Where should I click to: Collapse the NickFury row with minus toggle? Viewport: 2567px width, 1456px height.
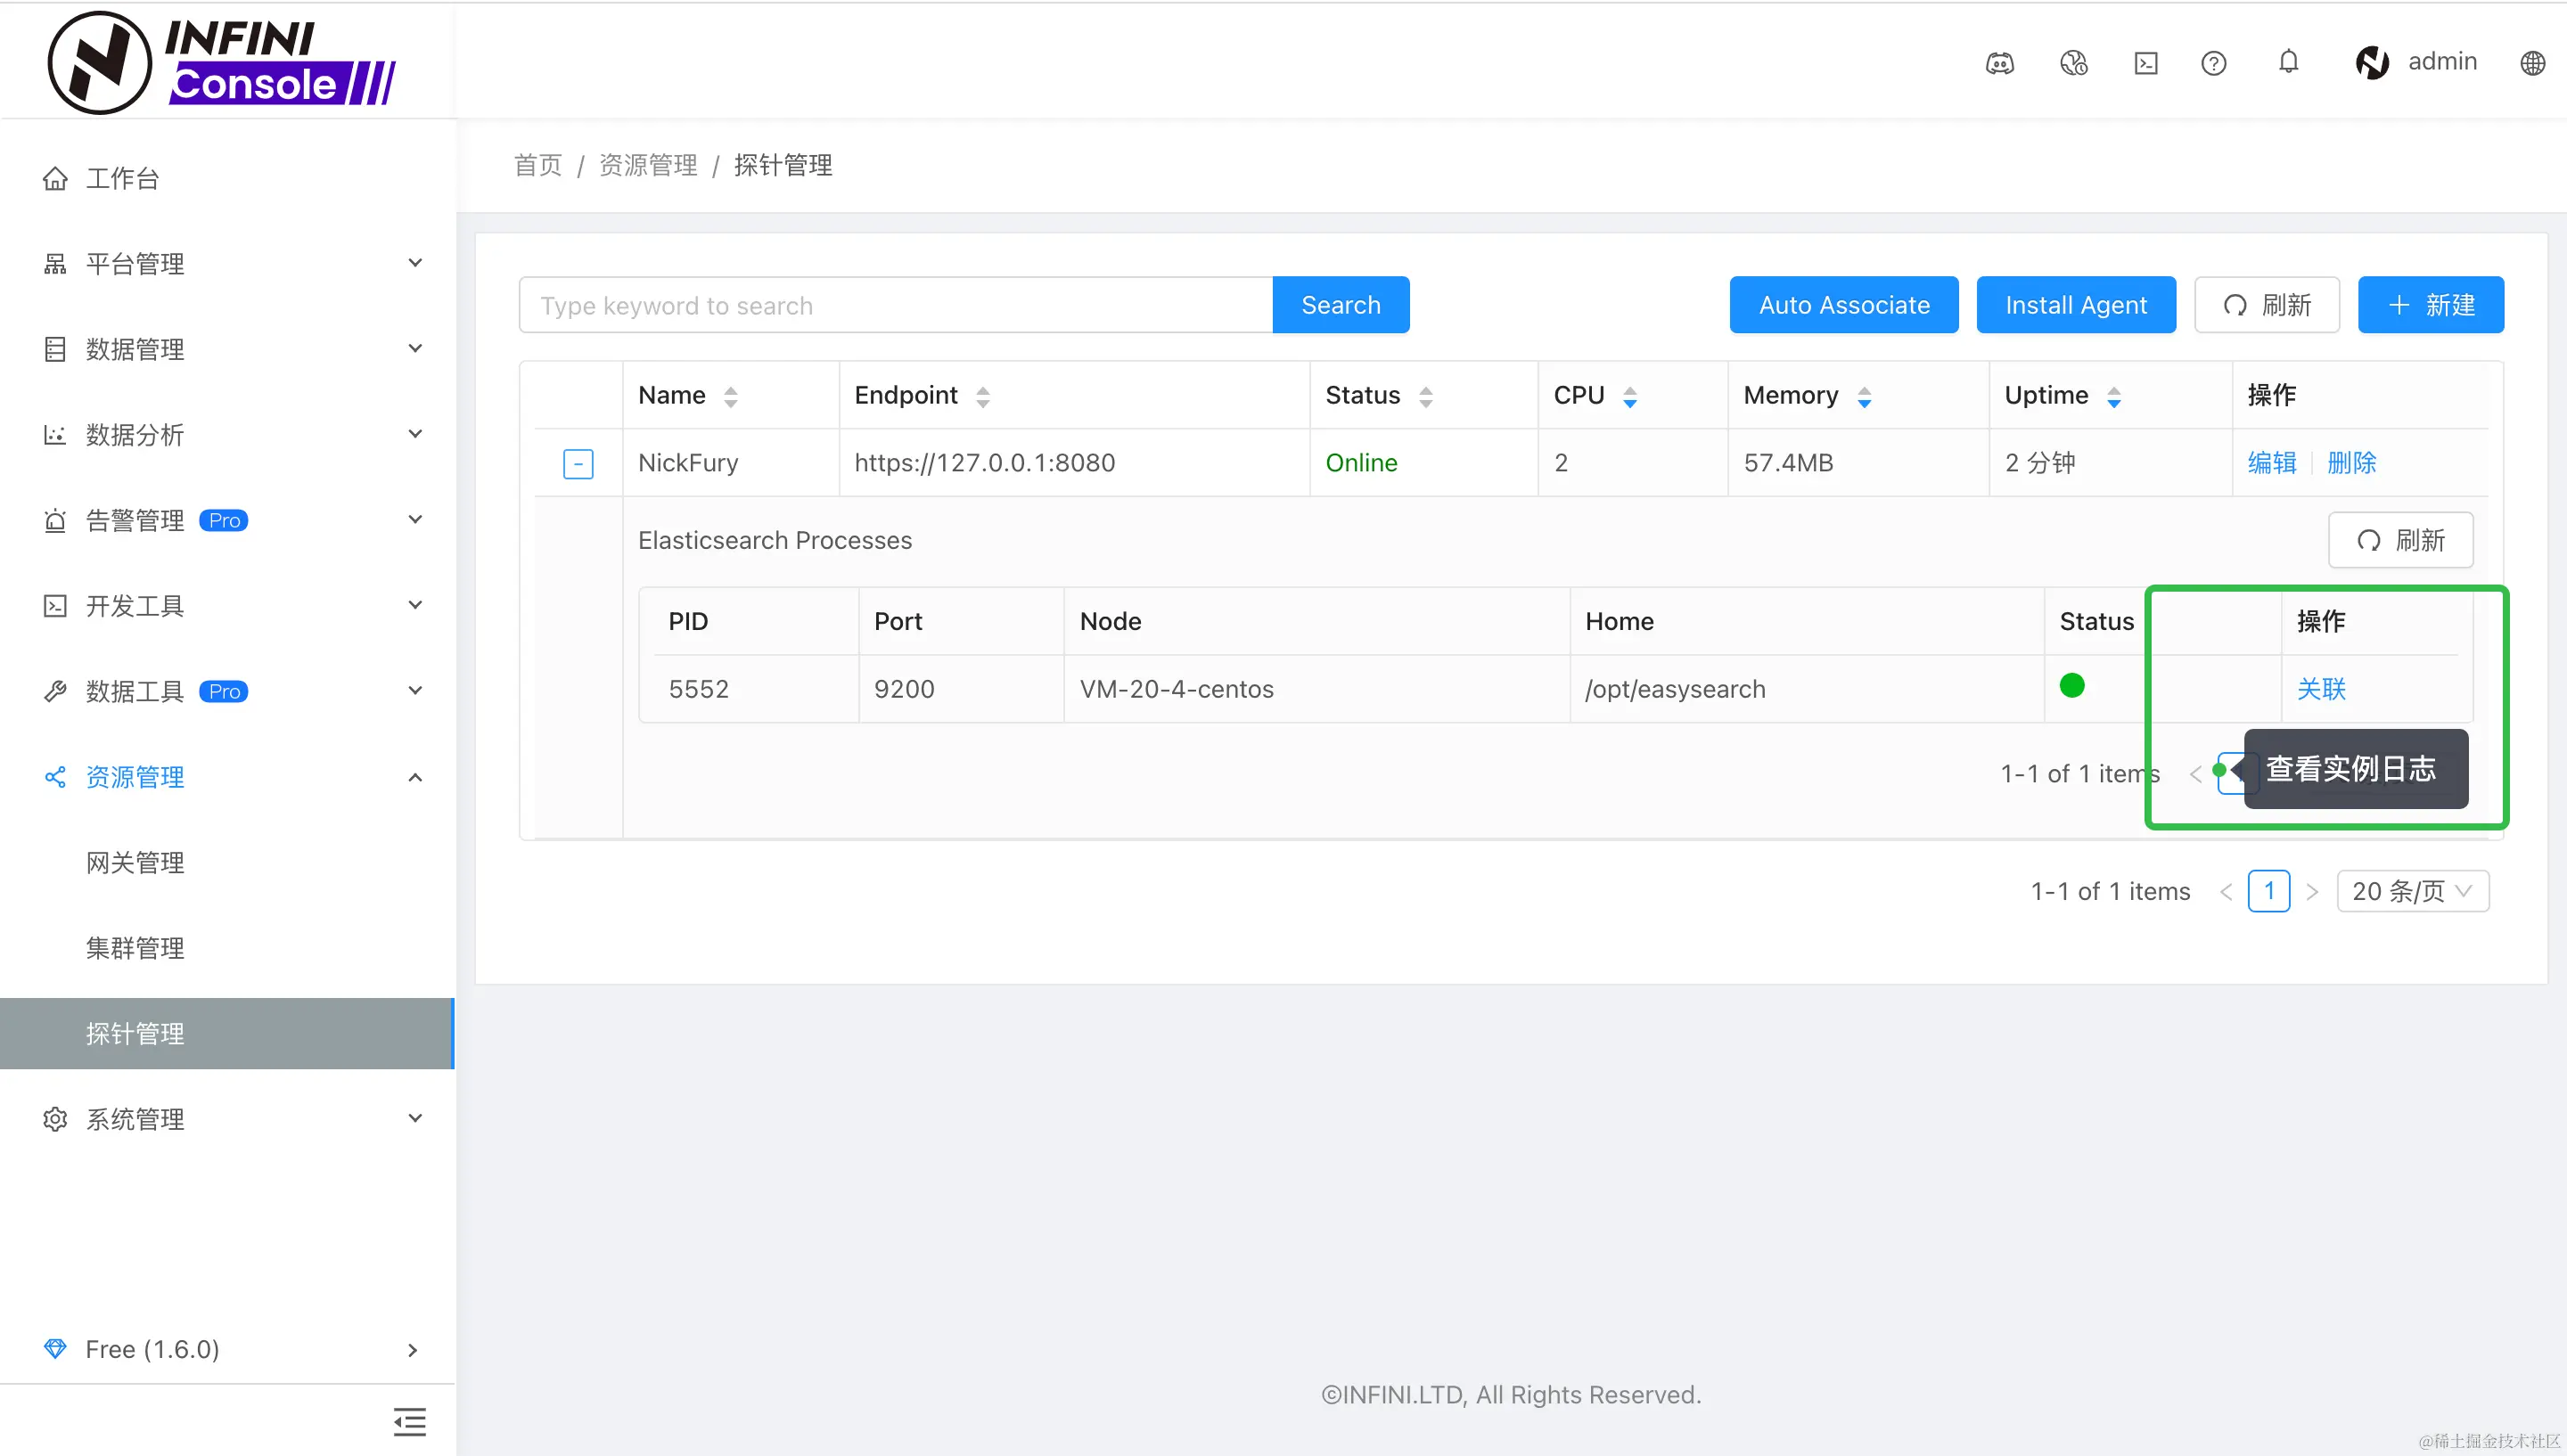(578, 463)
